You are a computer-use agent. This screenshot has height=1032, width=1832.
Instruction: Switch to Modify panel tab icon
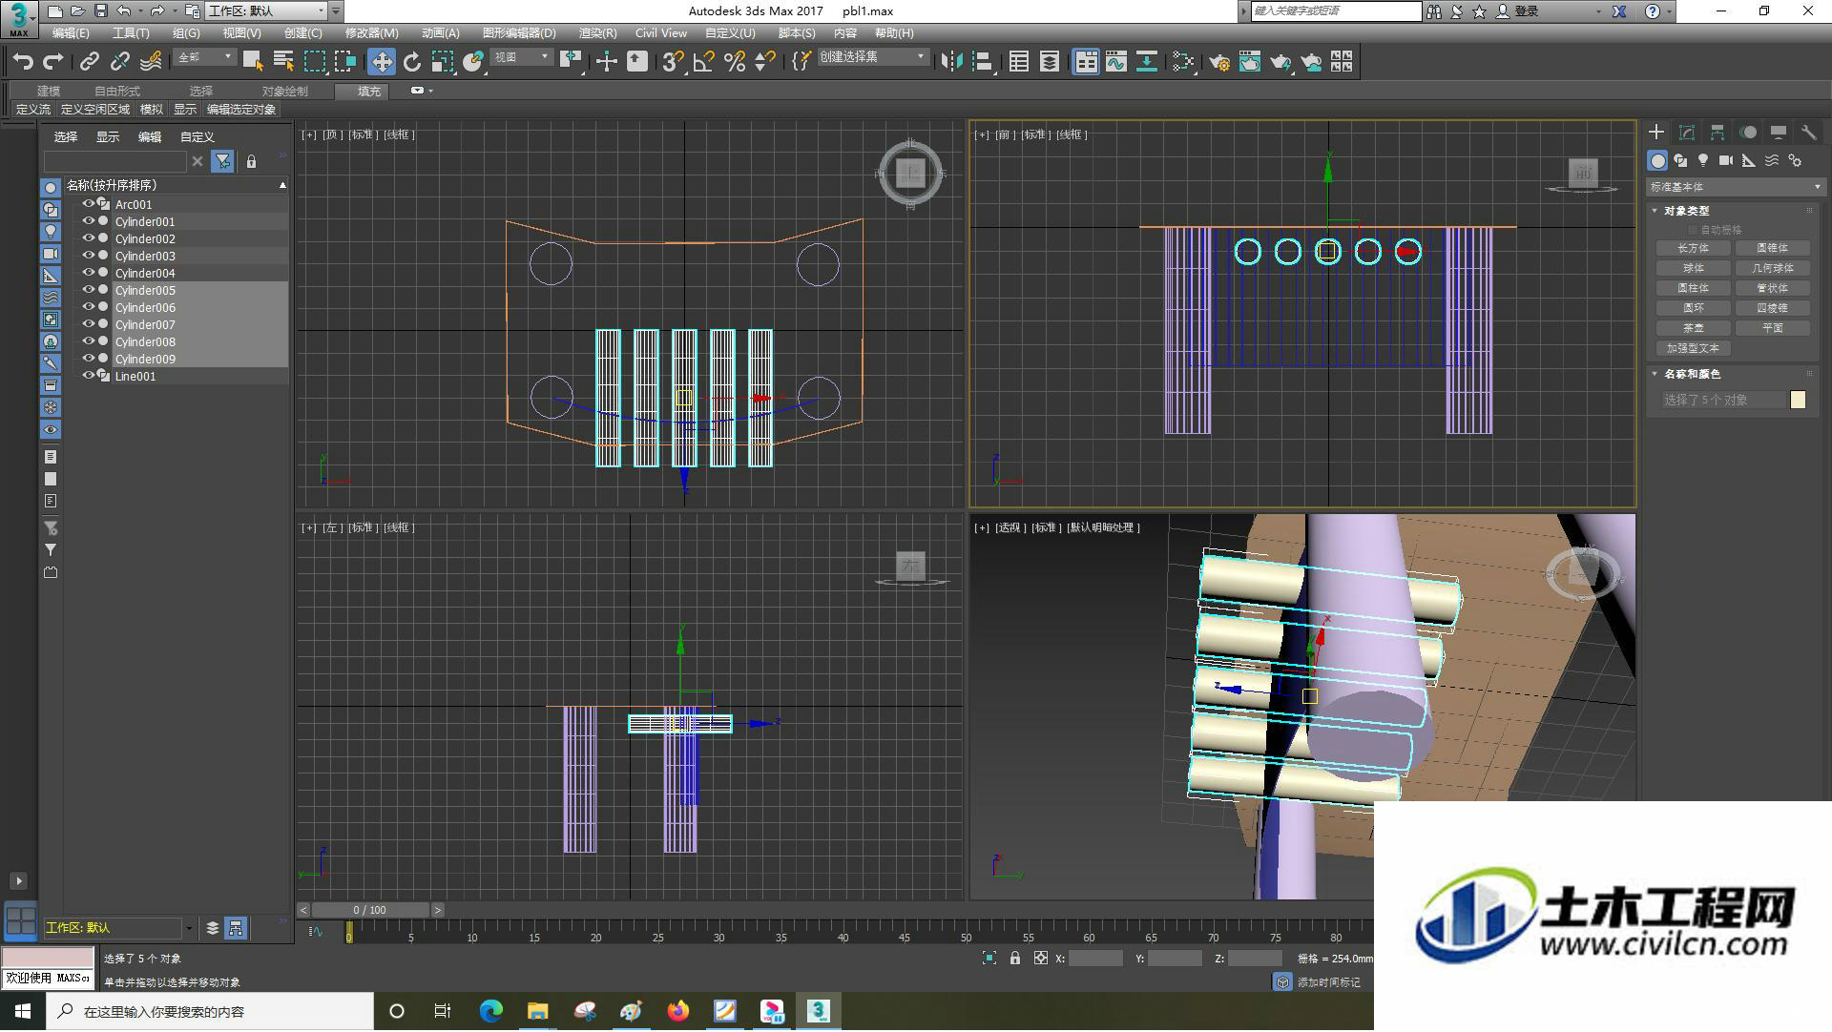click(1687, 133)
